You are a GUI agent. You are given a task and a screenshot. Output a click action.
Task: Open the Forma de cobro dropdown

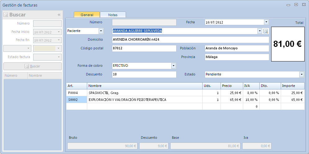pyautogui.click(x=173, y=66)
